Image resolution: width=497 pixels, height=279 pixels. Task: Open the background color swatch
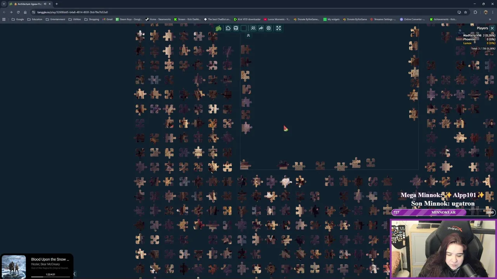(243, 28)
